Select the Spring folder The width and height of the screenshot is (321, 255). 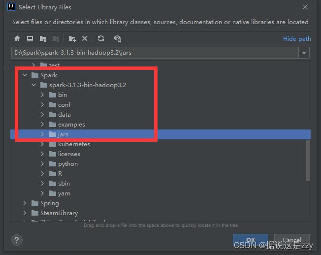[x=45, y=203]
